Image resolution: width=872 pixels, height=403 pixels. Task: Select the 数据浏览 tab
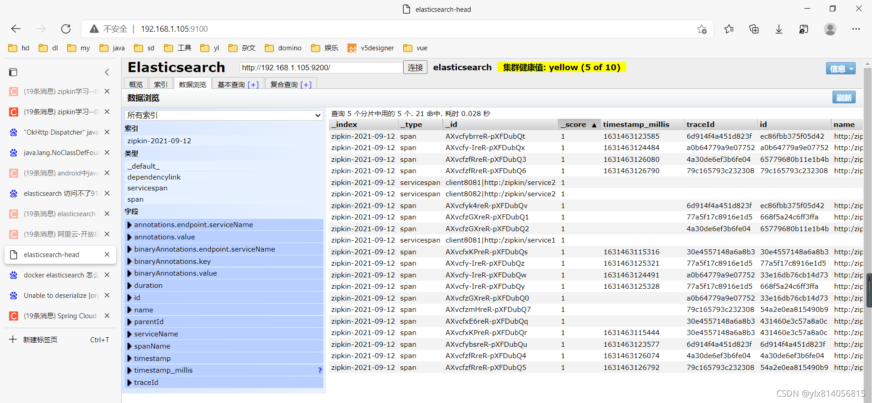(x=193, y=84)
